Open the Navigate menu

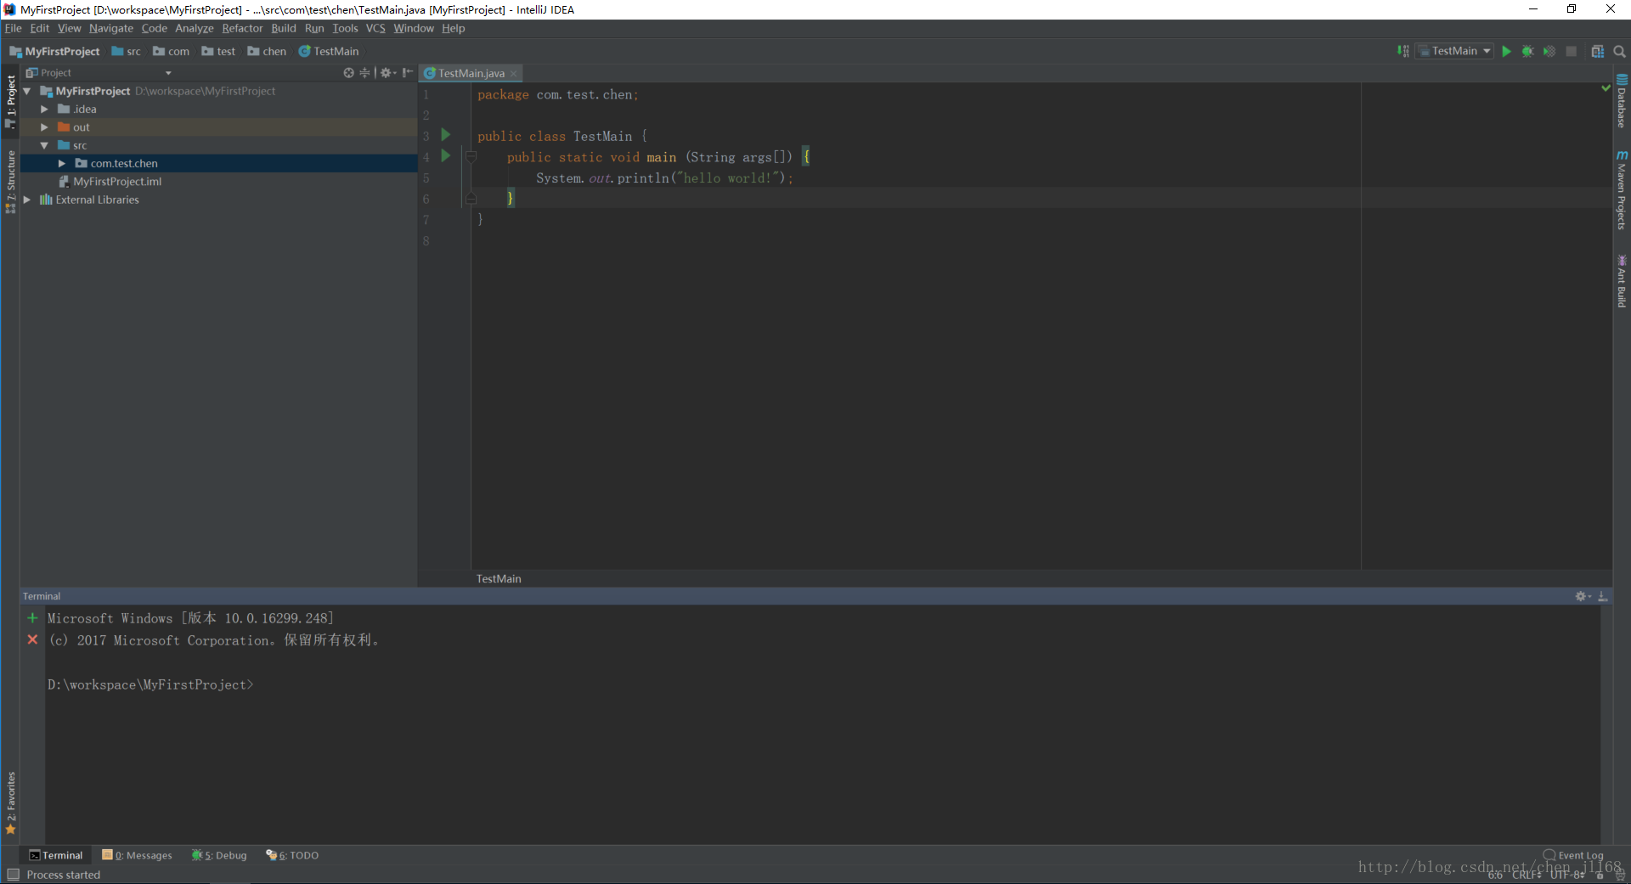(x=111, y=28)
